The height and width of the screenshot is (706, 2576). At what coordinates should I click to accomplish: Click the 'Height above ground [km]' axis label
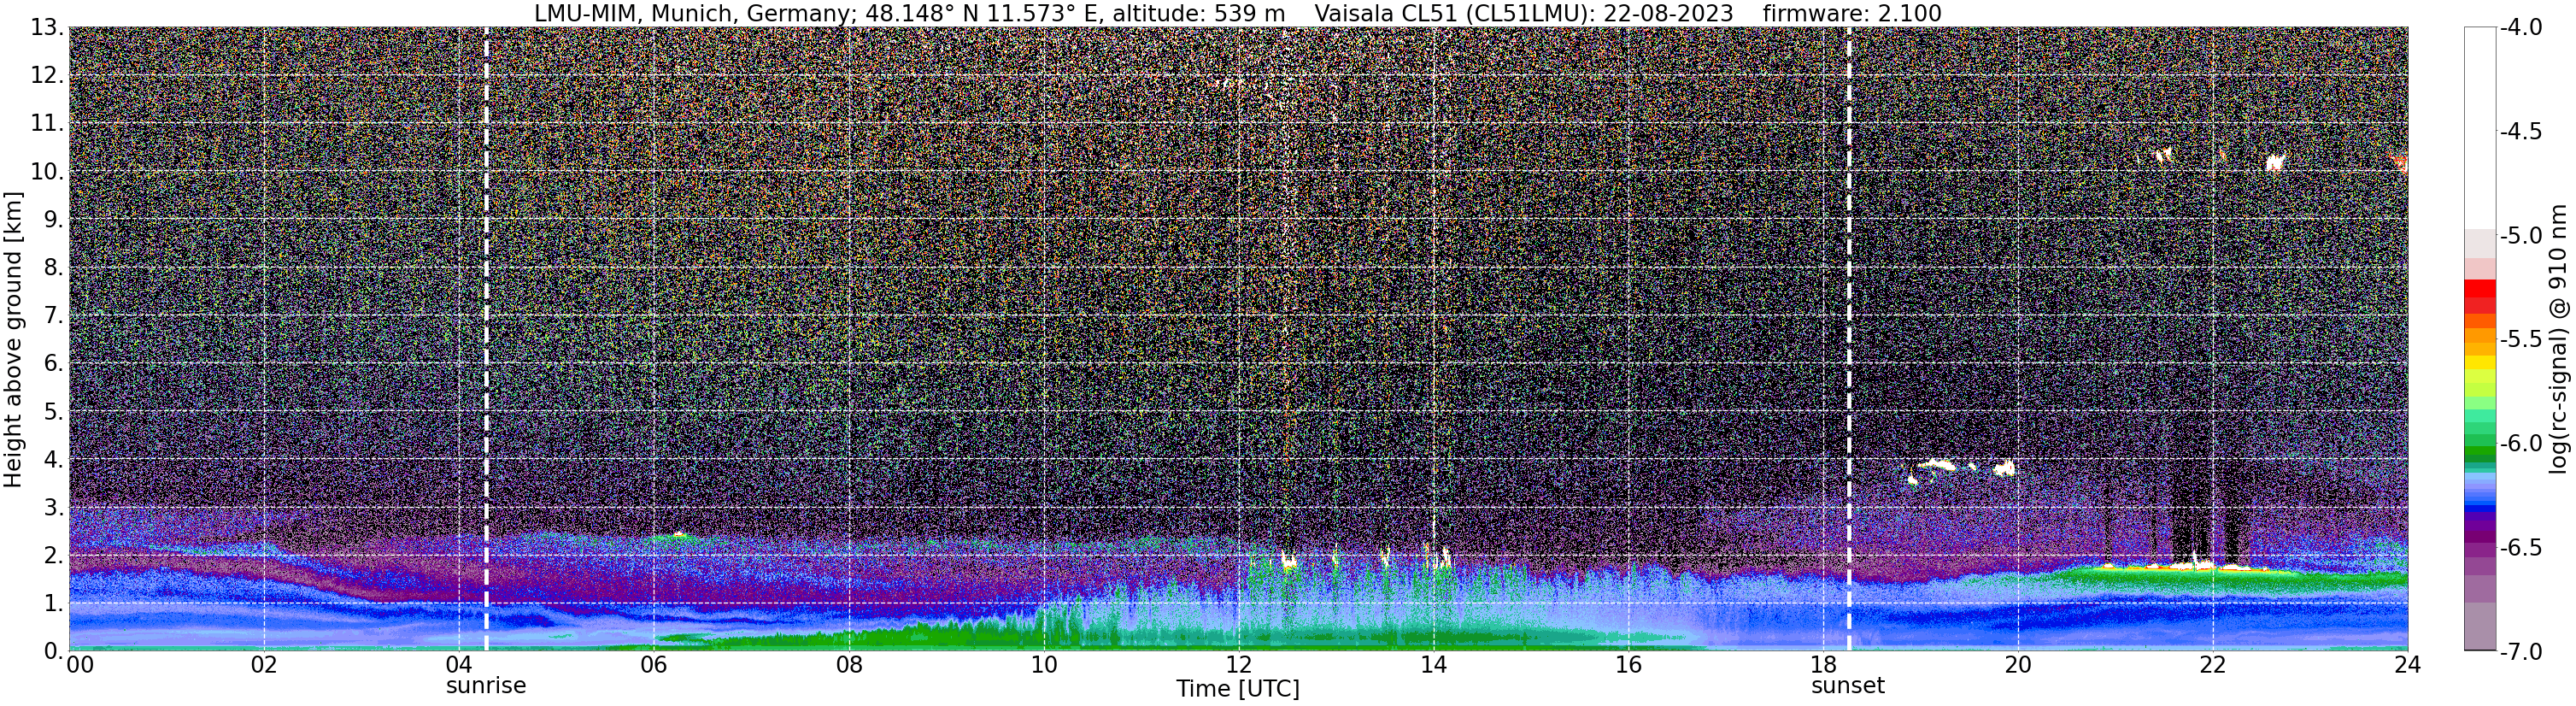13,340
